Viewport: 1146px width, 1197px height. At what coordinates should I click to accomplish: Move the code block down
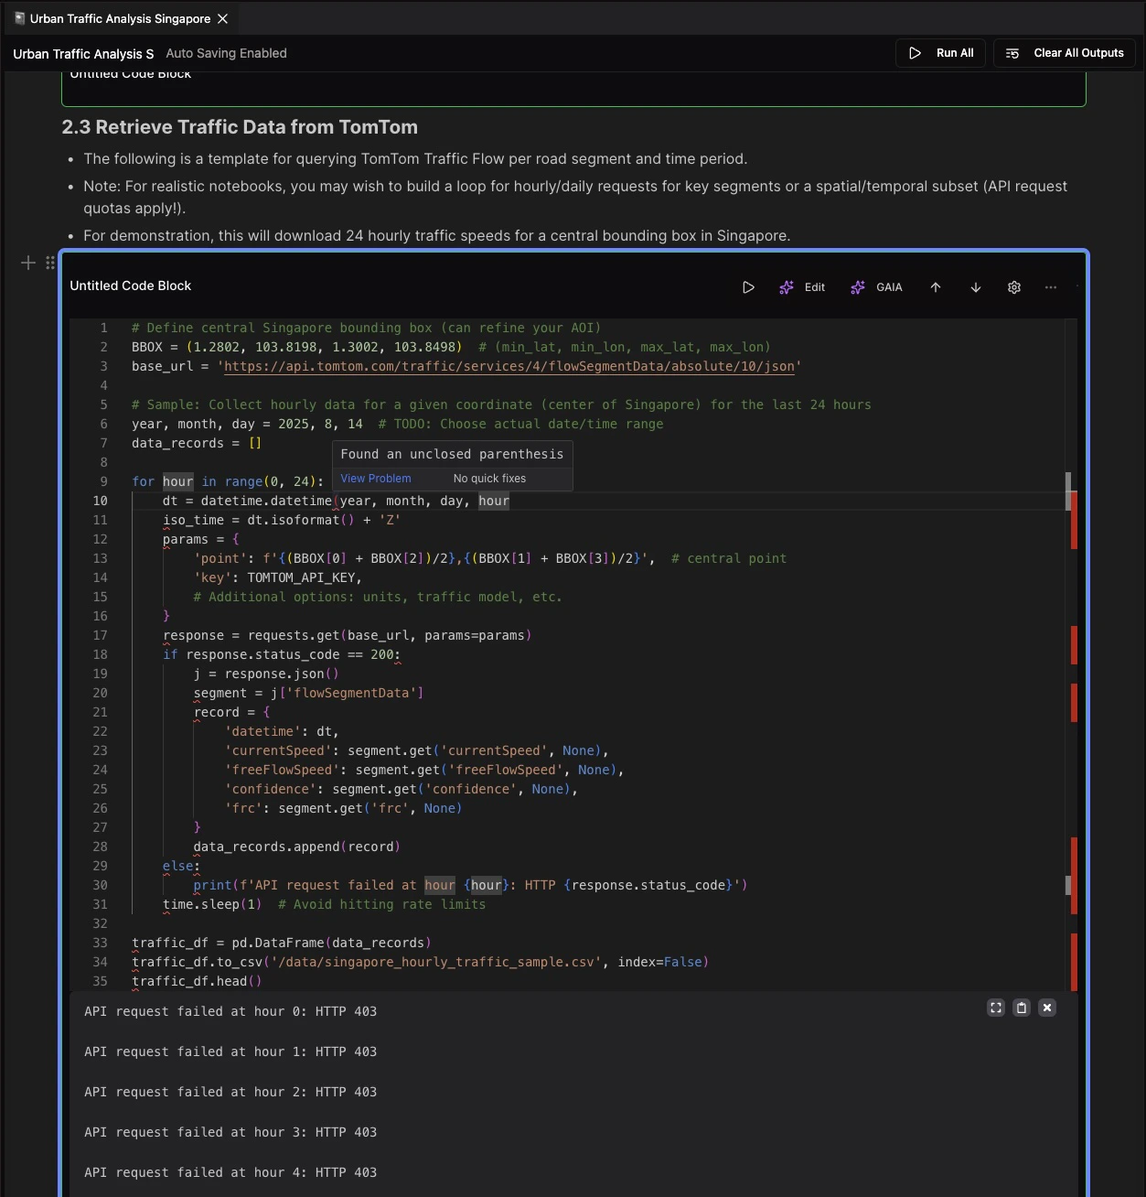(x=975, y=286)
